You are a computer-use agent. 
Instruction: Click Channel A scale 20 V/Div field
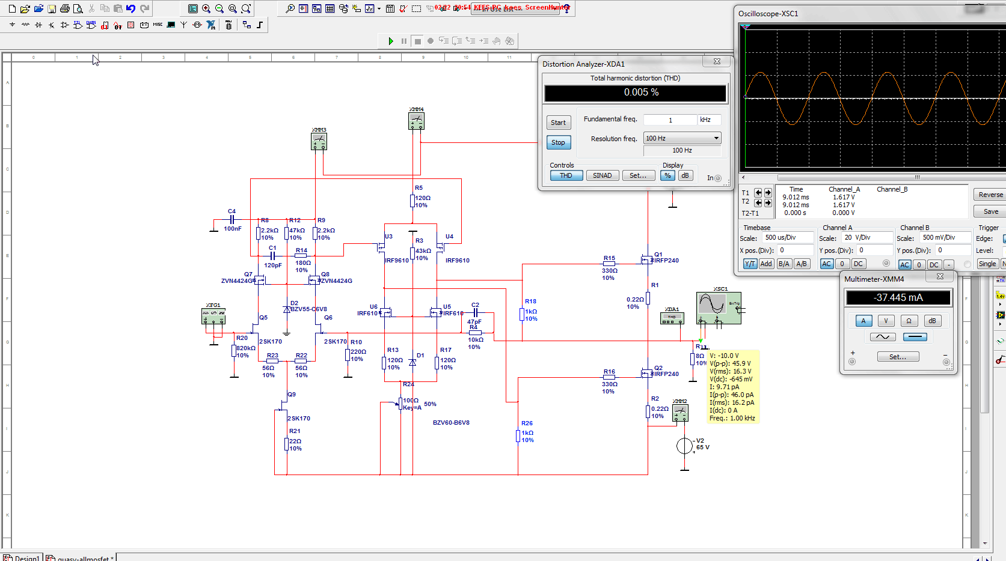(867, 237)
